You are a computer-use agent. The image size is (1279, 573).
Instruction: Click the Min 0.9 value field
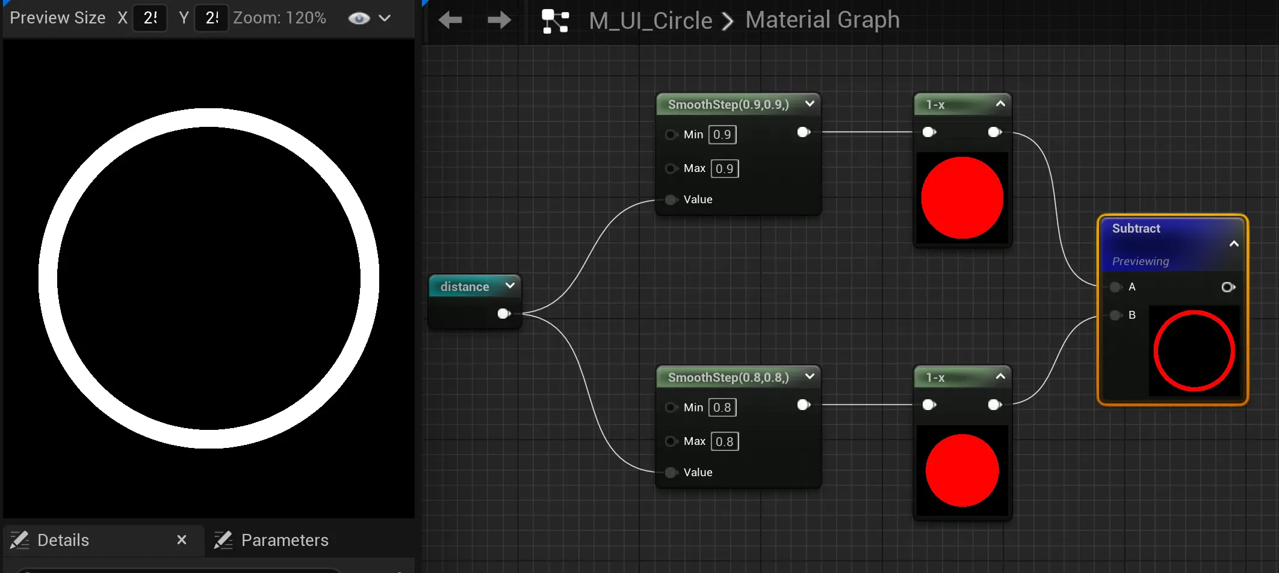click(x=722, y=135)
